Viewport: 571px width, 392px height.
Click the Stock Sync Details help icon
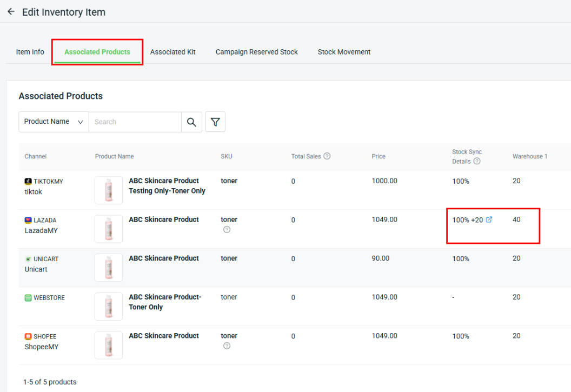tap(476, 161)
